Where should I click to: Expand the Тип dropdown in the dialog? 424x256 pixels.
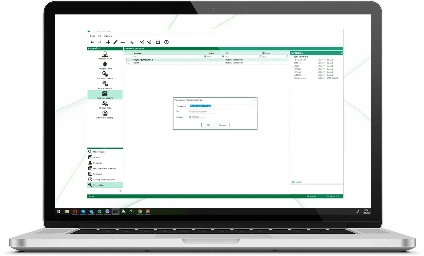point(215,112)
